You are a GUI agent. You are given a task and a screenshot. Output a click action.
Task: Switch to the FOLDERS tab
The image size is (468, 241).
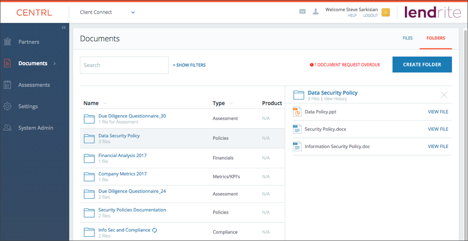436,38
